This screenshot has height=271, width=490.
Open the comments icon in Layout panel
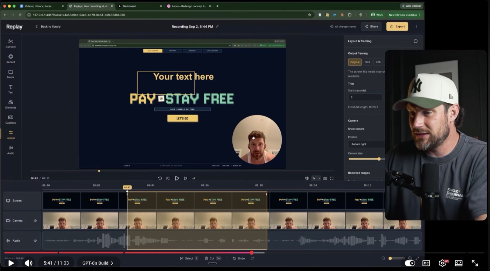tap(415, 41)
